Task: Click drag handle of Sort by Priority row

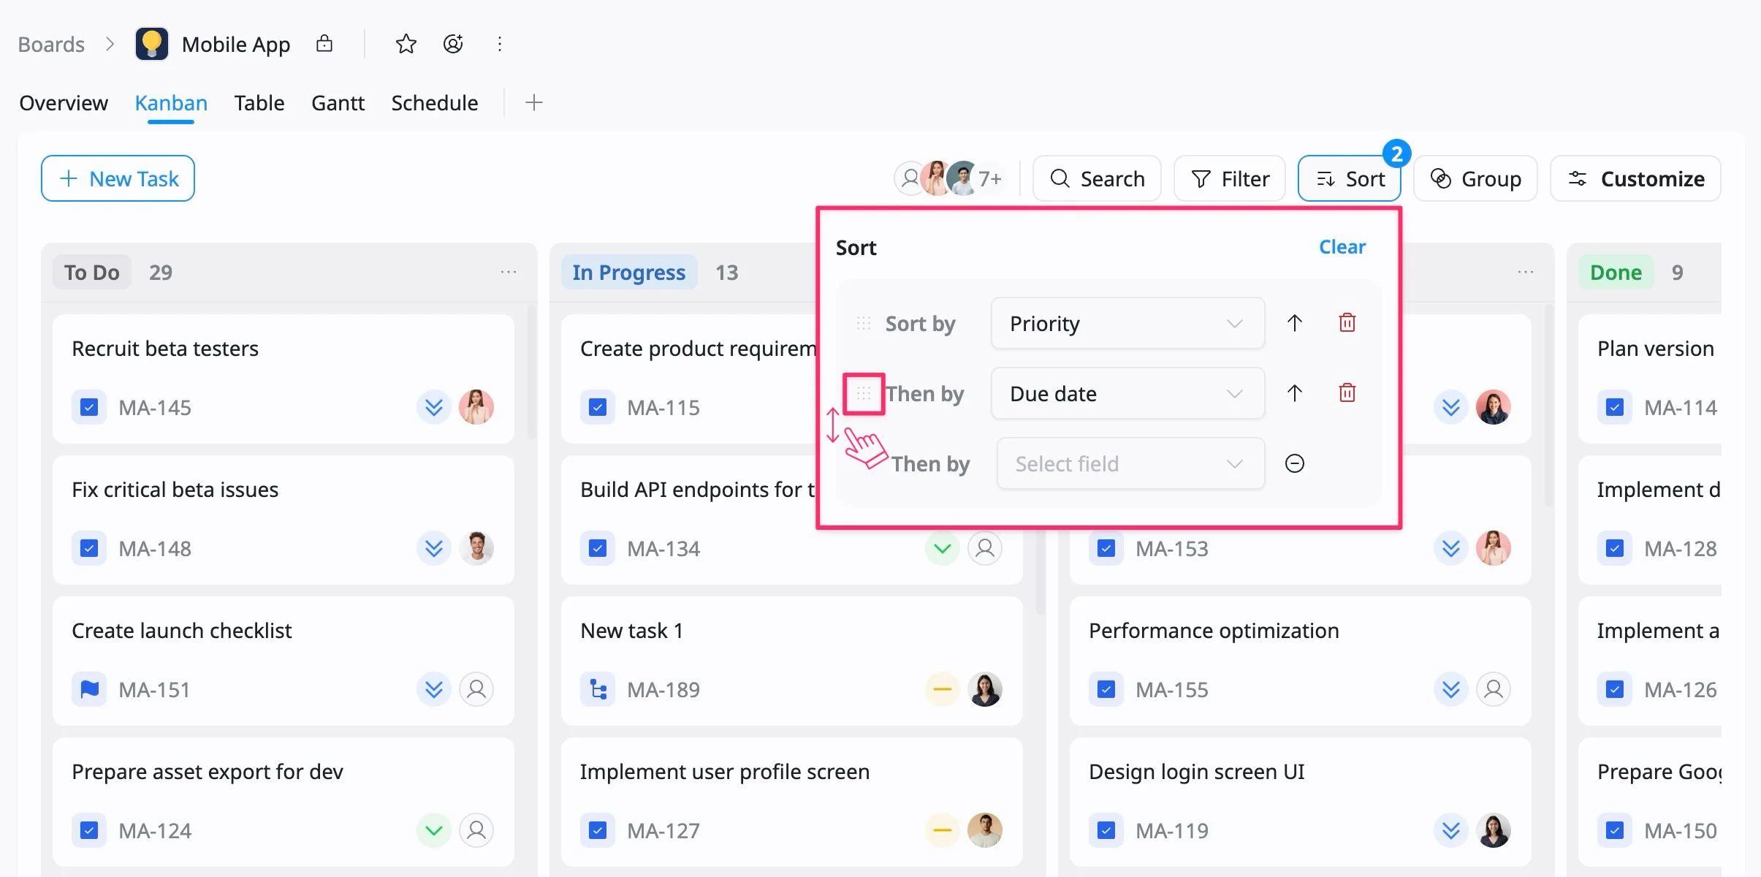Action: (864, 323)
